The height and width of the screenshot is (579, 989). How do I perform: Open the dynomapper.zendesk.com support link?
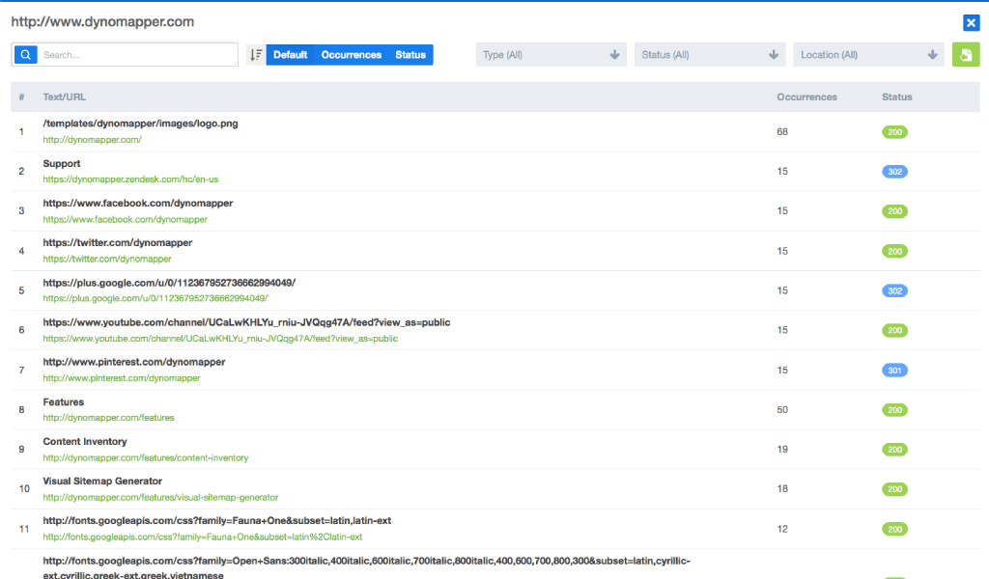[x=130, y=179]
